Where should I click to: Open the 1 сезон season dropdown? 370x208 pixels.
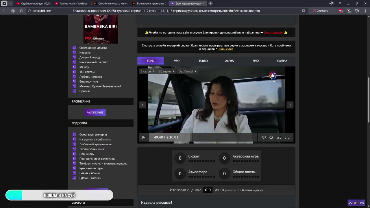[x=148, y=71]
